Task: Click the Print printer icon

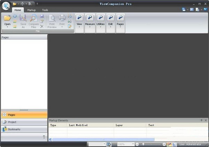Action: tap(62, 18)
